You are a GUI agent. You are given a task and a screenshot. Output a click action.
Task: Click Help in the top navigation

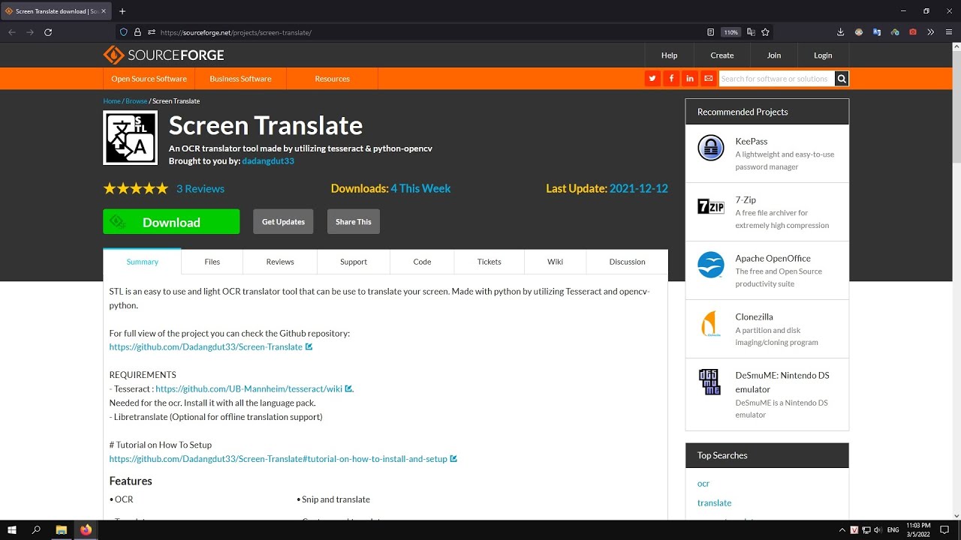click(x=669, y=55)
